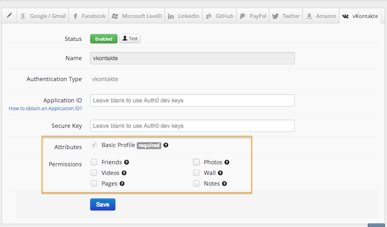Show help icon next to Wall
This screenshot has height=227, width=387.
point(220,173)
